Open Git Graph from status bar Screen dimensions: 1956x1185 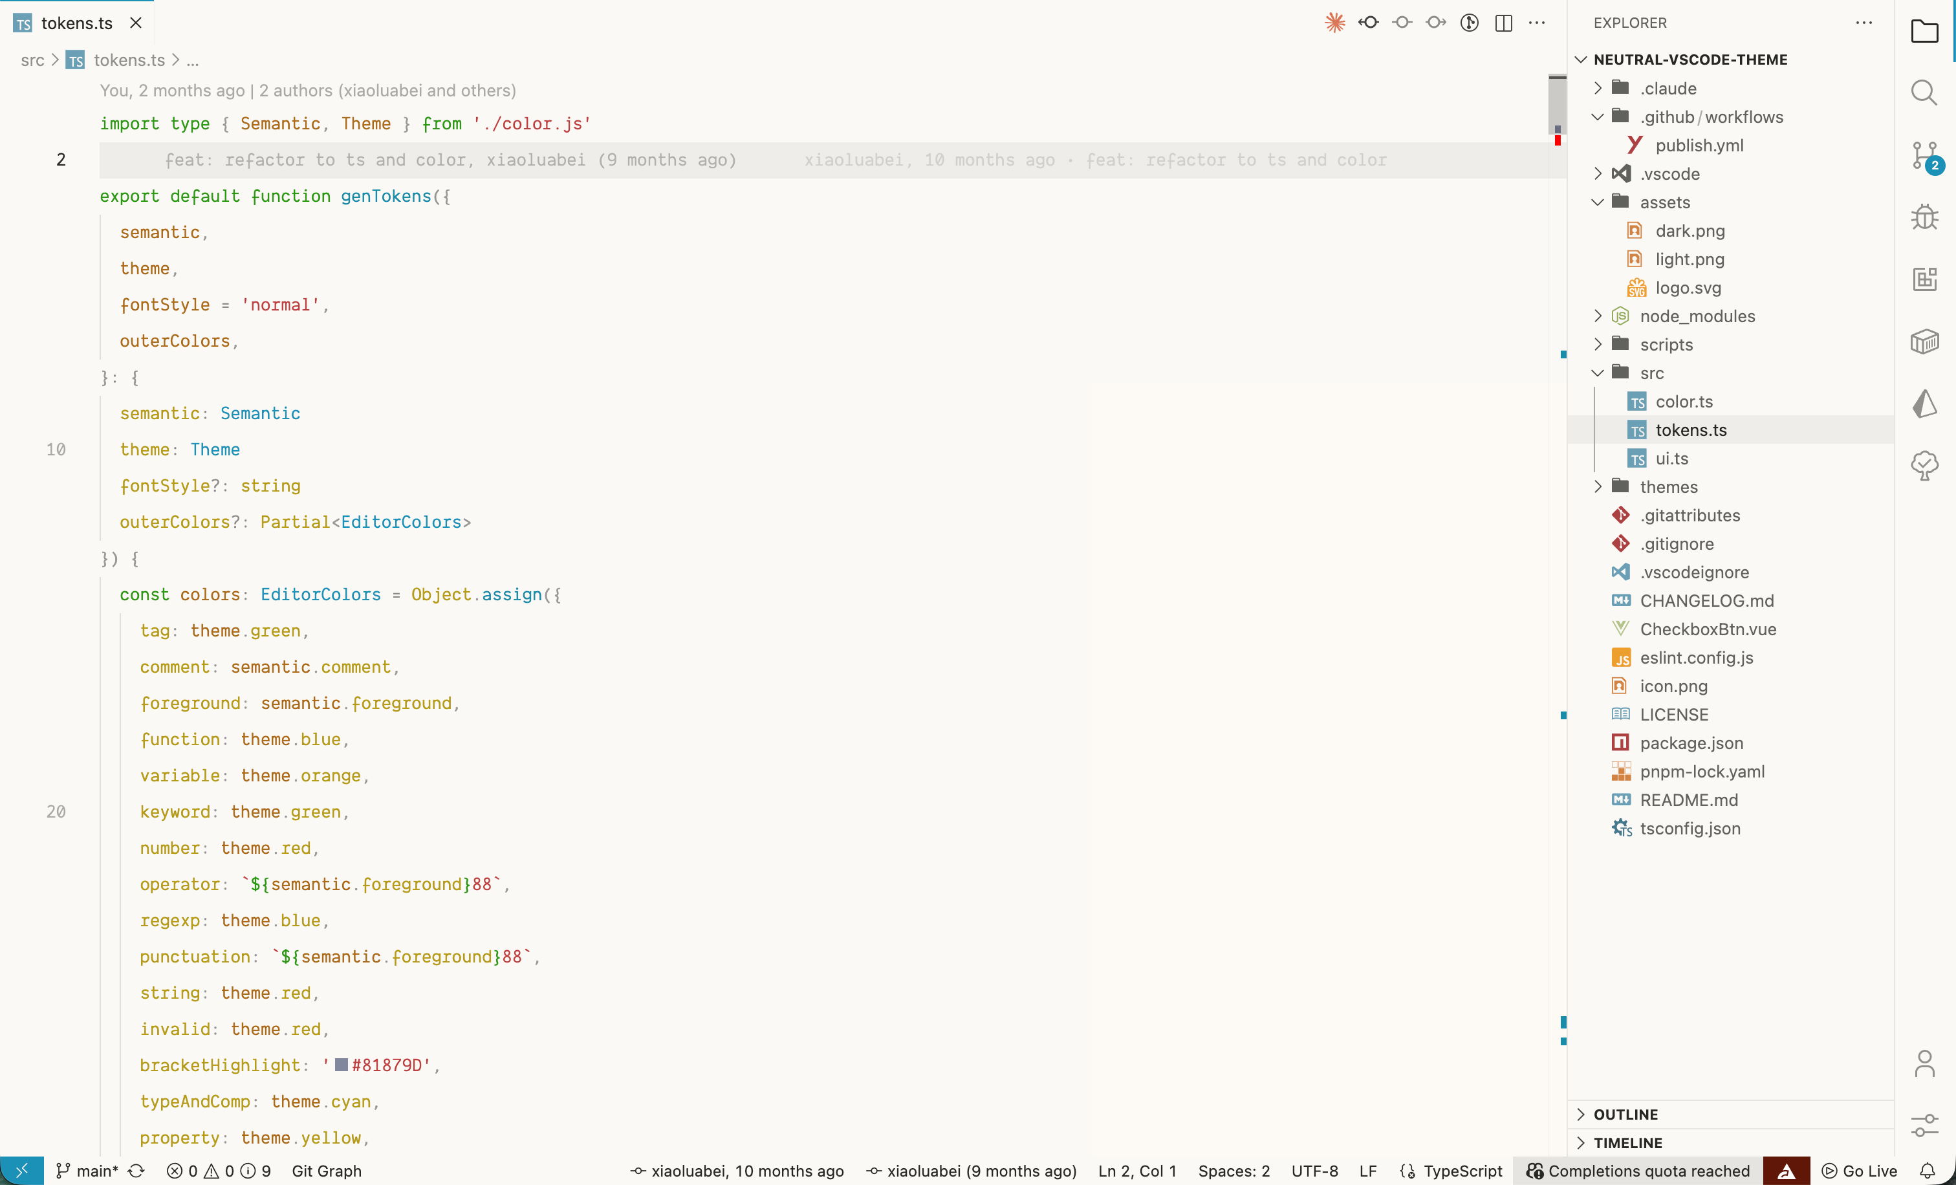point(326,1171)
